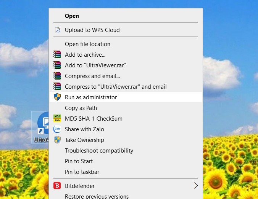
Task: Expand the Bitdefender submenu arrow
Action: [x=196, y=186]
